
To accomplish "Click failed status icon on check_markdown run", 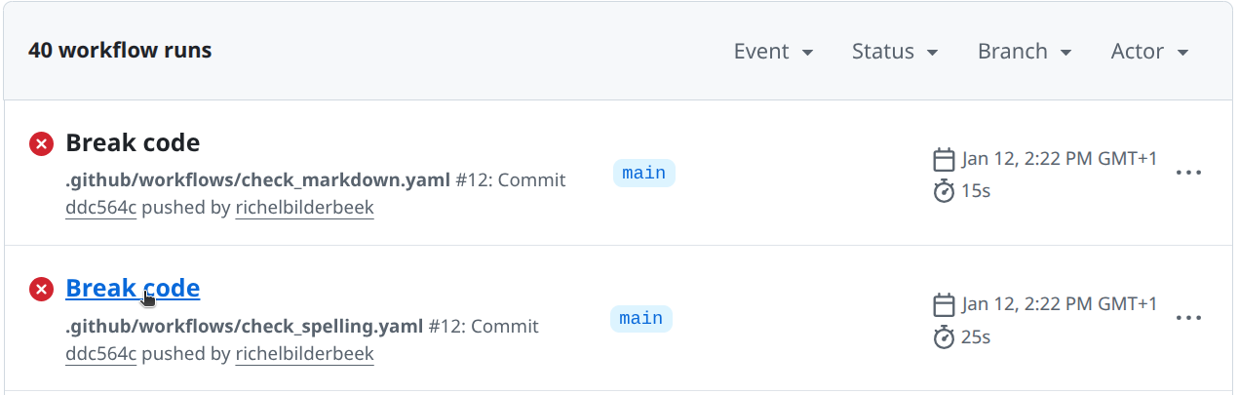I will click(x=41, y=144).
